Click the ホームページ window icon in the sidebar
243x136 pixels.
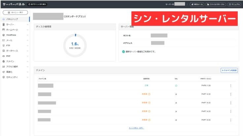(4, 30)
